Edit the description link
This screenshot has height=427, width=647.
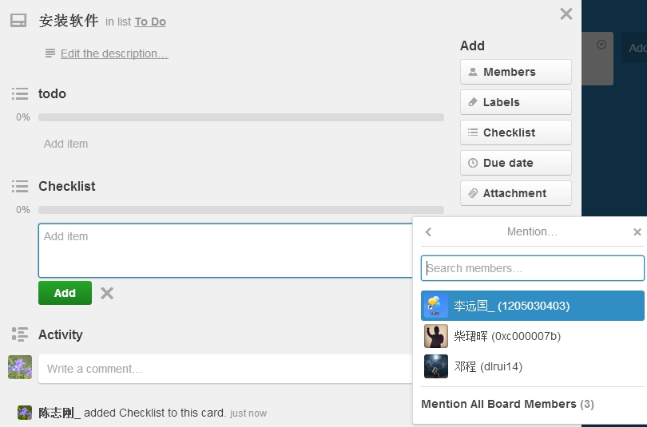coord(114,53)
